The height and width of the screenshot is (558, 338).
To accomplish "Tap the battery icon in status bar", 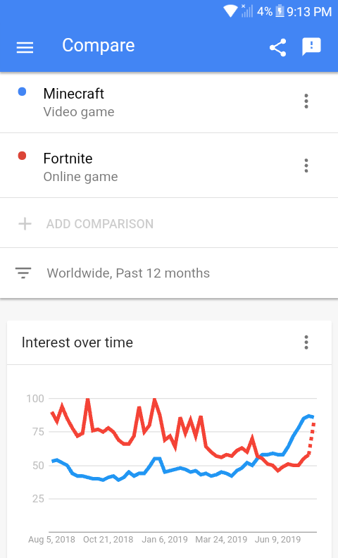I will (280, 11).
